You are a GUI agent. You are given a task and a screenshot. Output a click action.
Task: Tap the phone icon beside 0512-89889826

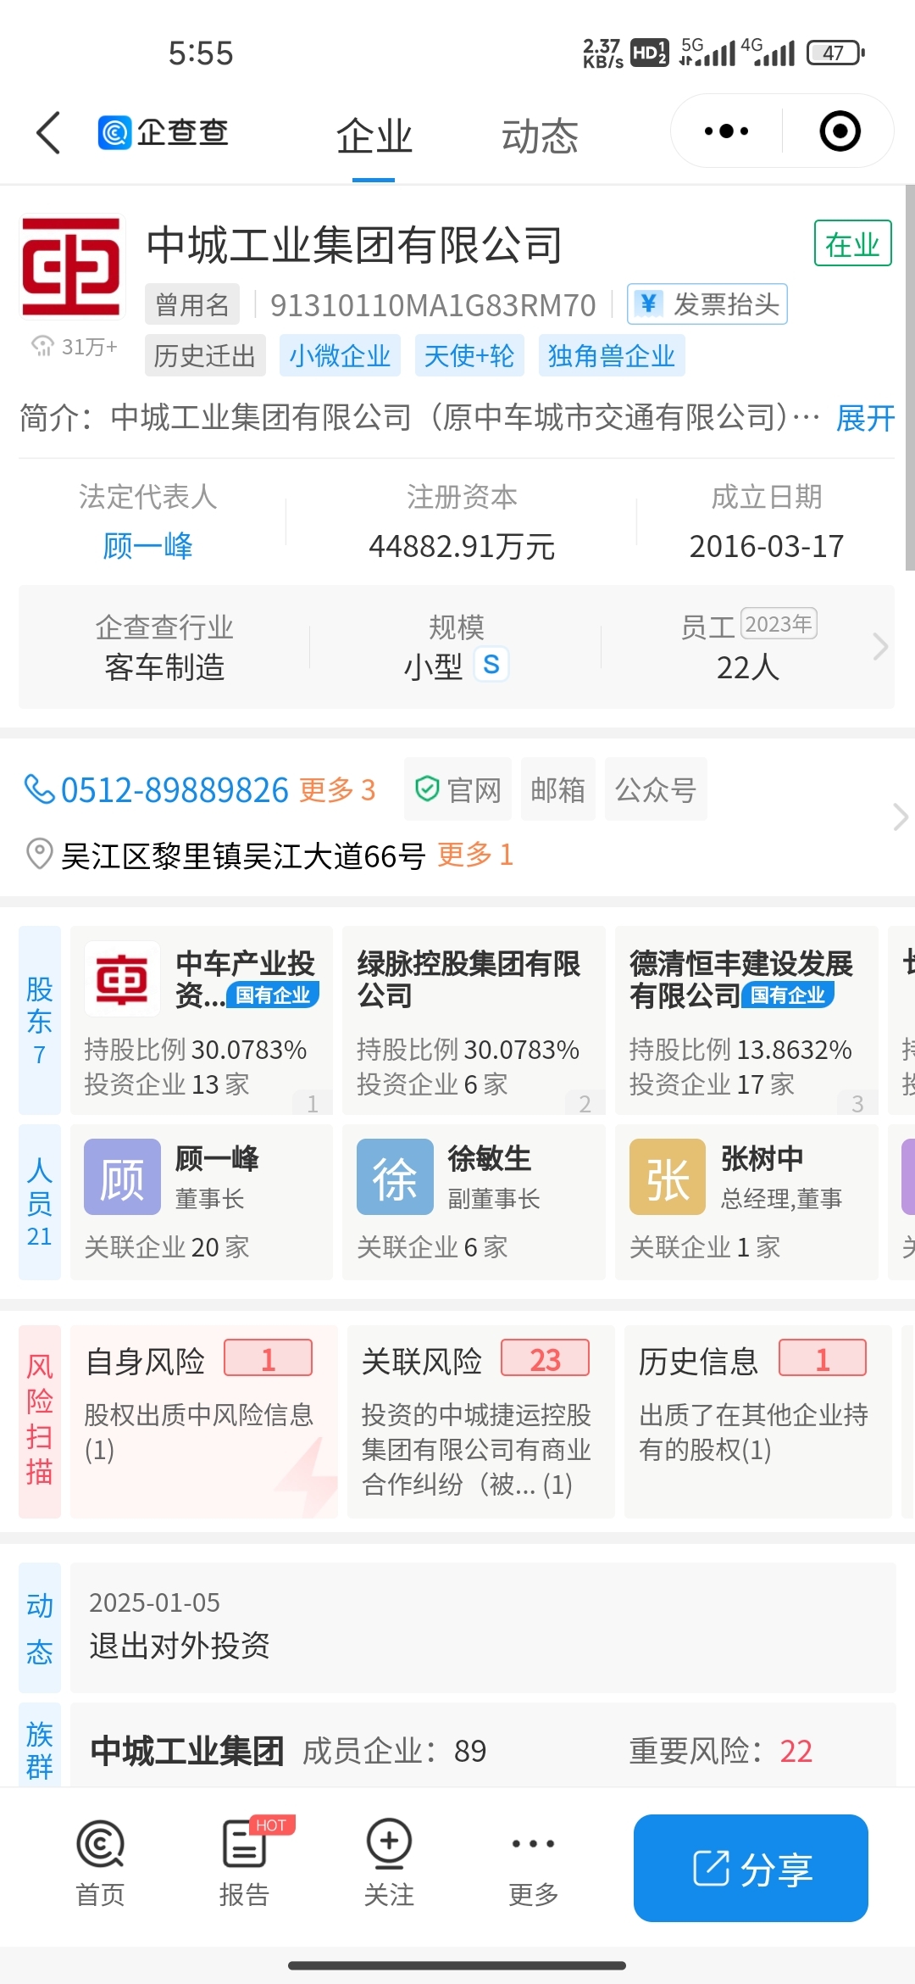(39, 789)
